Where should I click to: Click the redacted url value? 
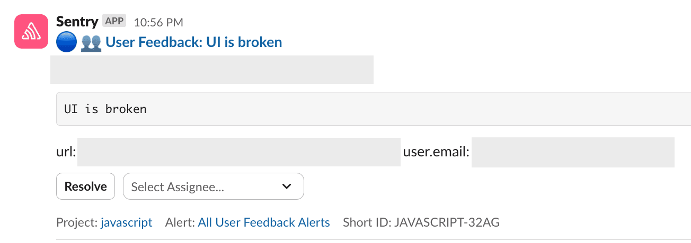(x=239, y=152)
